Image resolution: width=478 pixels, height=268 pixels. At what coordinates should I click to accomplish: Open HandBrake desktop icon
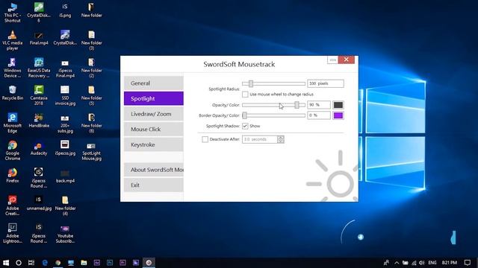39,121
